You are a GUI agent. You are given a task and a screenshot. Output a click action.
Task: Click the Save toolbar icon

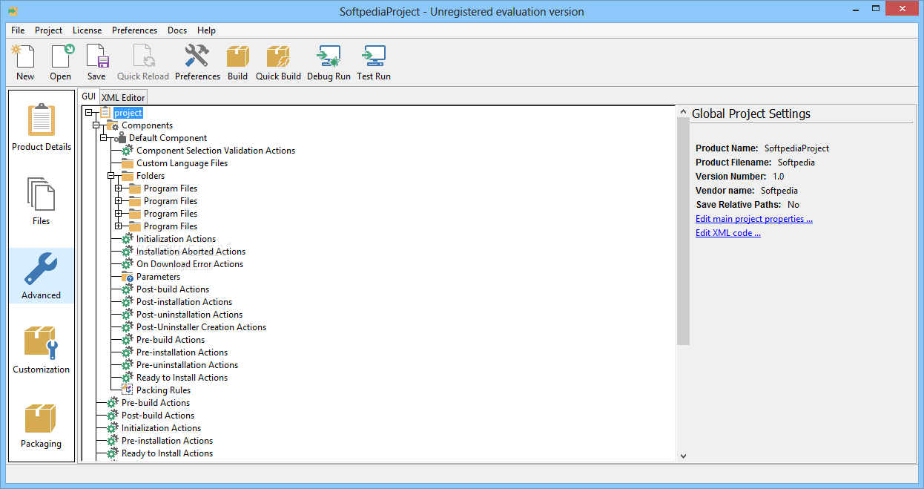[96, 57]
